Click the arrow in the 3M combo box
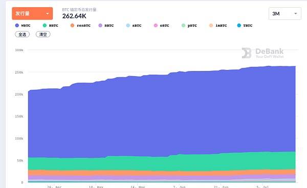This screenshot has height=188, width=307. [296, 14]
